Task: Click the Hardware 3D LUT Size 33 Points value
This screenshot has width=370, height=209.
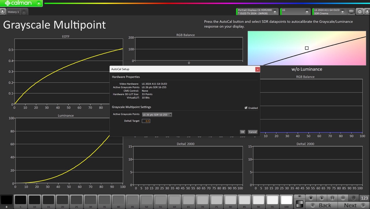Action: (147, 94)
